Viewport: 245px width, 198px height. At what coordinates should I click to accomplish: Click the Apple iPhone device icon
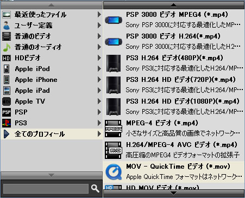point(7,80)
